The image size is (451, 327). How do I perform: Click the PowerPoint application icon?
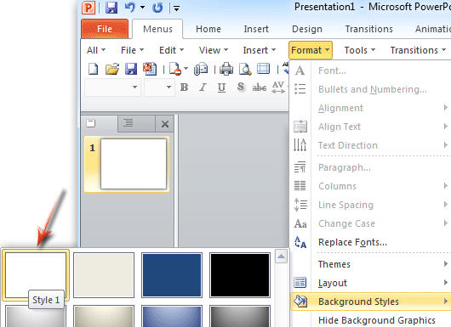pos(88,8)
